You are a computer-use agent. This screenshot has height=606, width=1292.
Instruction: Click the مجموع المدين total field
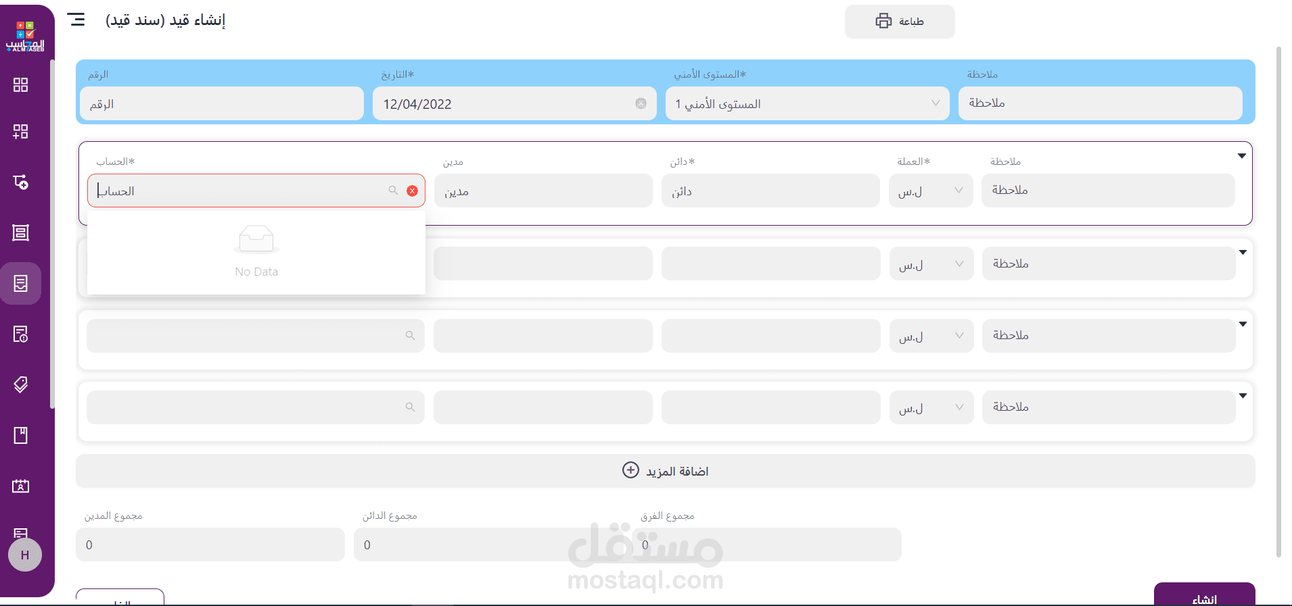210,545
